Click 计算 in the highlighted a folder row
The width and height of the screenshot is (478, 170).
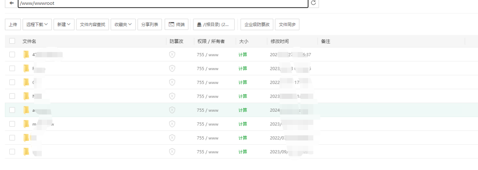[x=243, y=110]
